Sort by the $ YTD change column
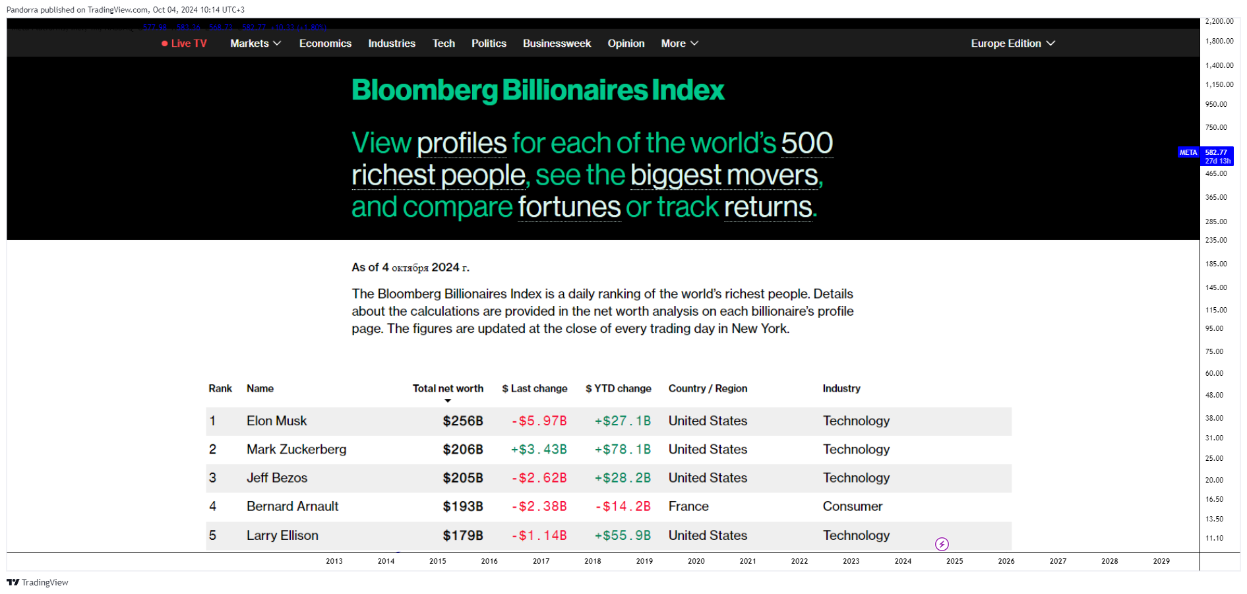Viewport: 1247px width, 594px height. coord(618,389)
